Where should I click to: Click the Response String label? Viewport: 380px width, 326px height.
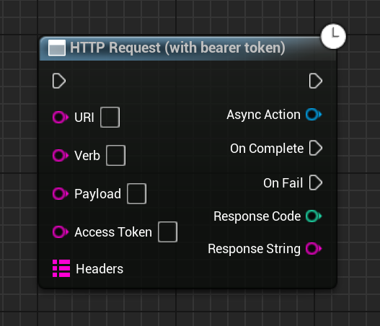(254, 249)
